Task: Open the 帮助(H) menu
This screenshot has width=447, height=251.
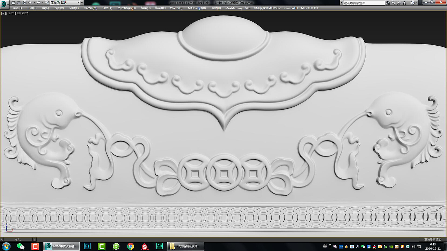Action: click(x=216, y=8)
